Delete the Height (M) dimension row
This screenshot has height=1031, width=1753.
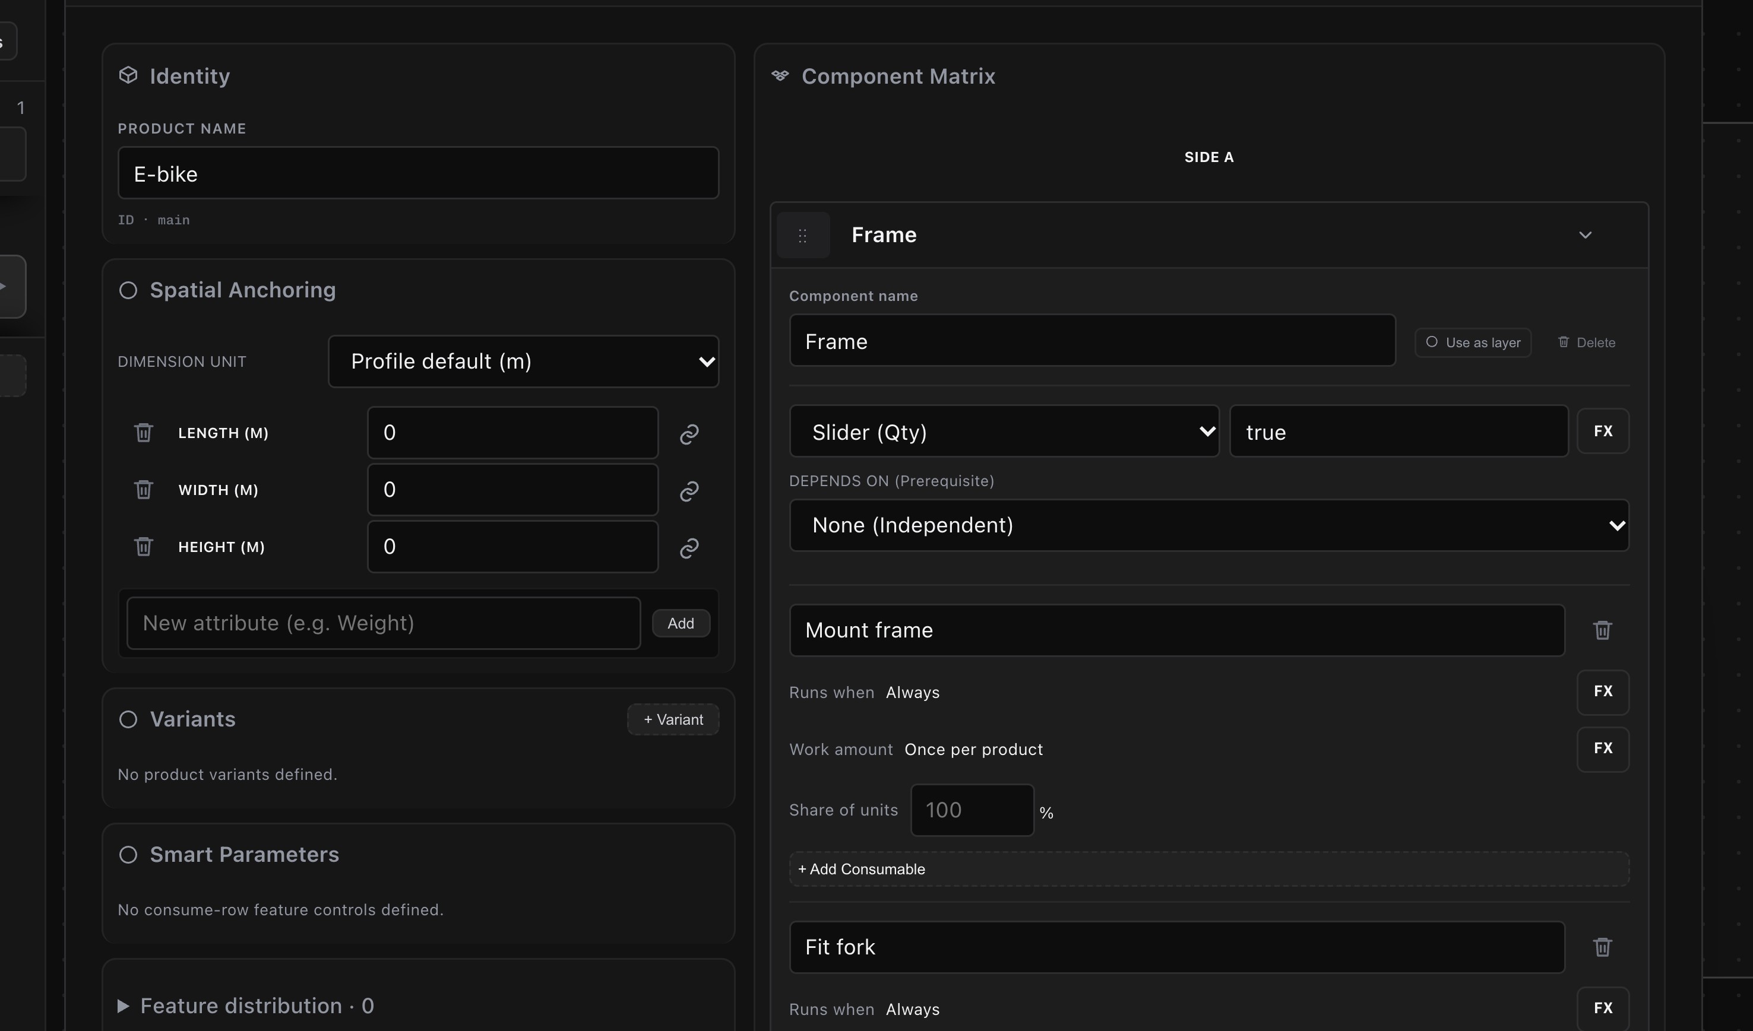tap(143, 547)
